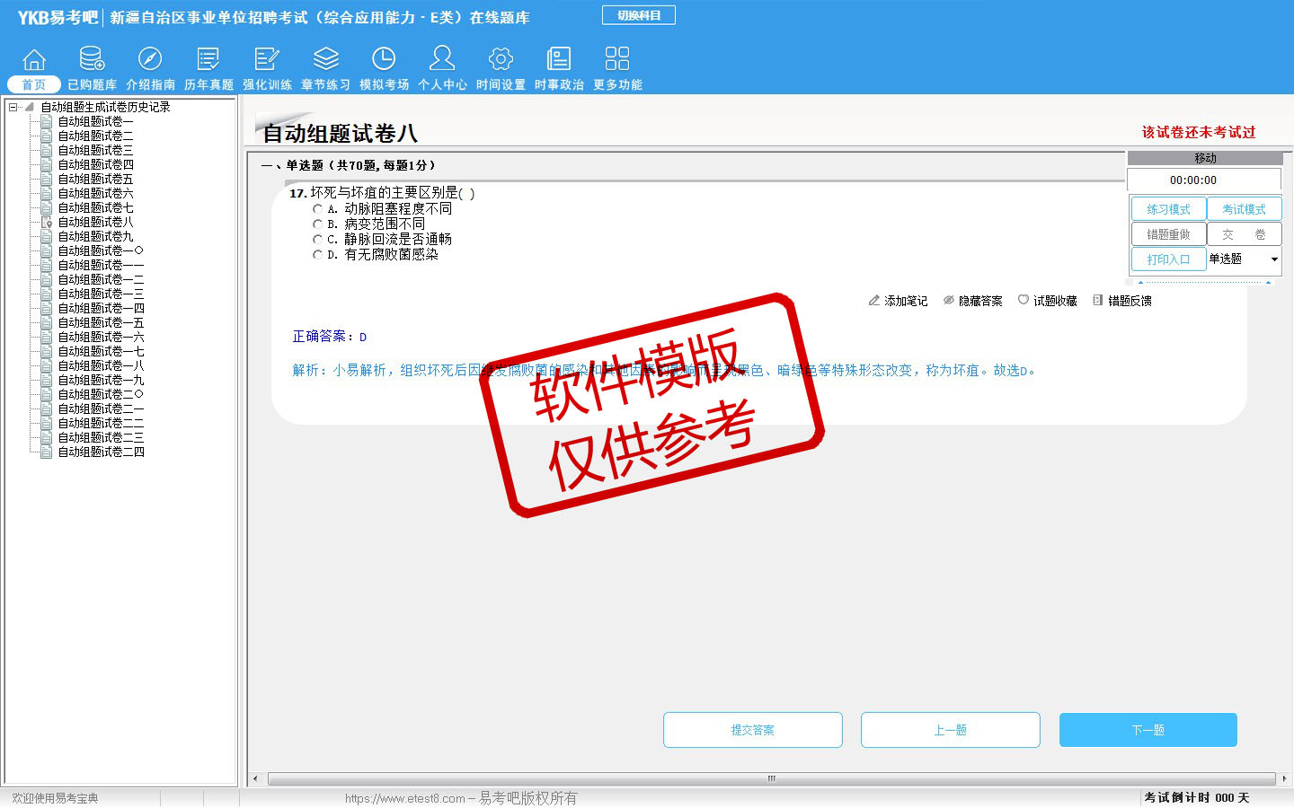Viewport: 1294px width, 808px height.
Task: Open the 章节练习 layers icon
Action: click(325, 60)
